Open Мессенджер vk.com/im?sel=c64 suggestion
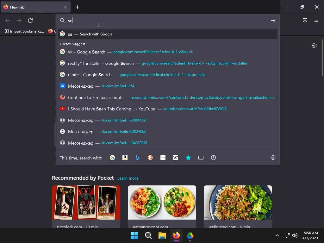Screen dimensions: 324x243 (168, 86)
